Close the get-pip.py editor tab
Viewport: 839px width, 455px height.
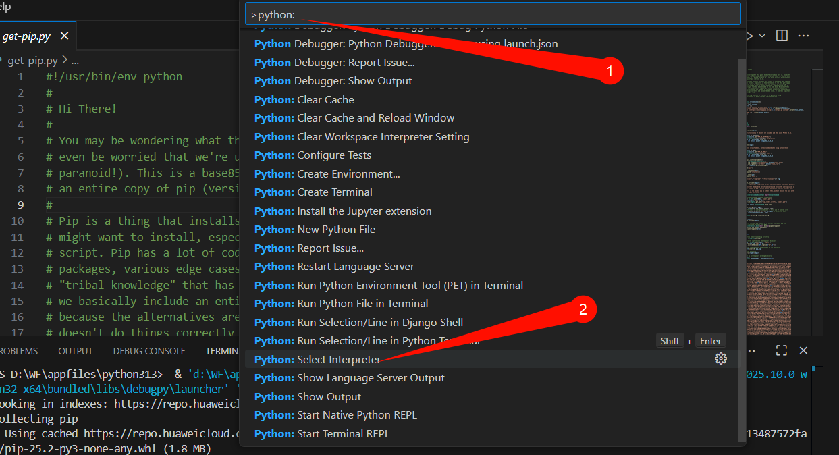click(65, 36)
